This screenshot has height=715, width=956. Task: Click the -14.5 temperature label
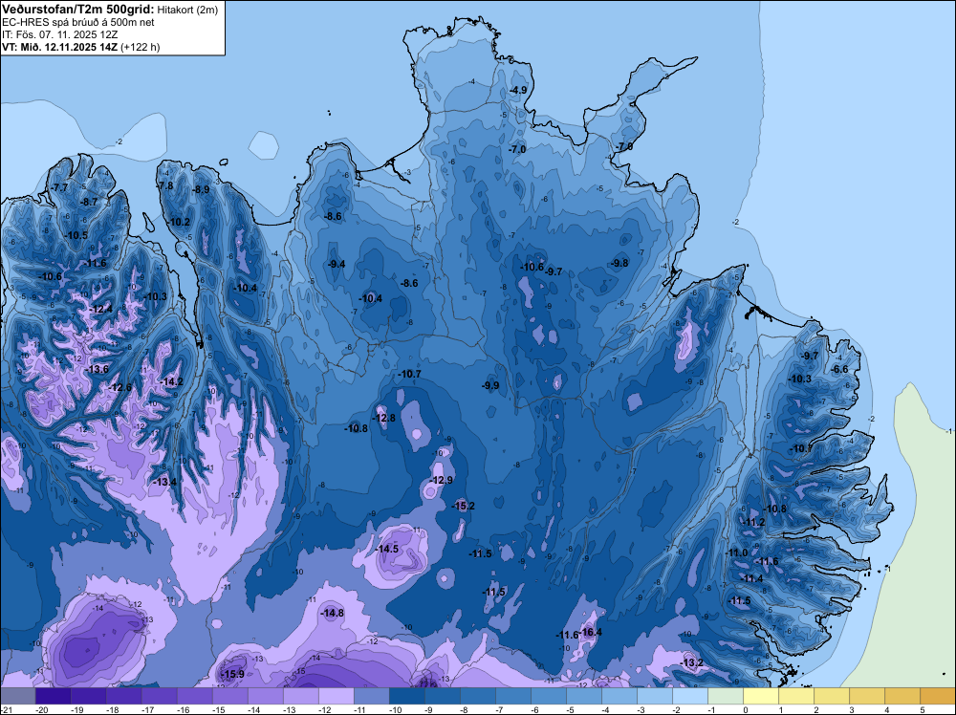point(386,549)
